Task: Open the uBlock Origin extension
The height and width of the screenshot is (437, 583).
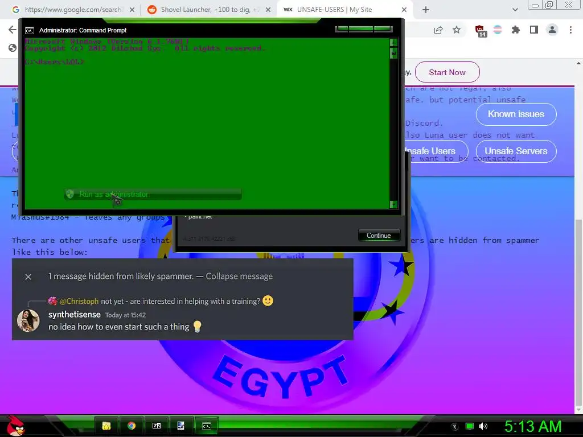Action: 481,31
